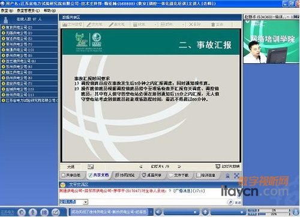The height and width of the screenshot is (217, 300).
Task: Open the 教室管理员 menu
Action: (x=28, y=11)
